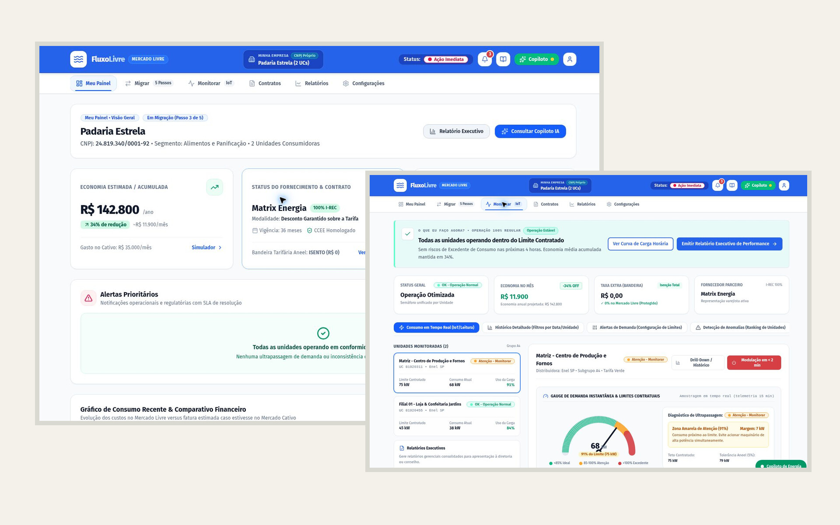840x525 pixels.
Task: Select Alertas de Demanda tab
Action: [637, 328]
